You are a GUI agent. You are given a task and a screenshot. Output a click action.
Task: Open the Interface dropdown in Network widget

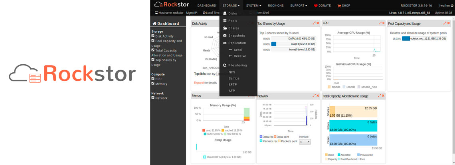pos(305,141)
